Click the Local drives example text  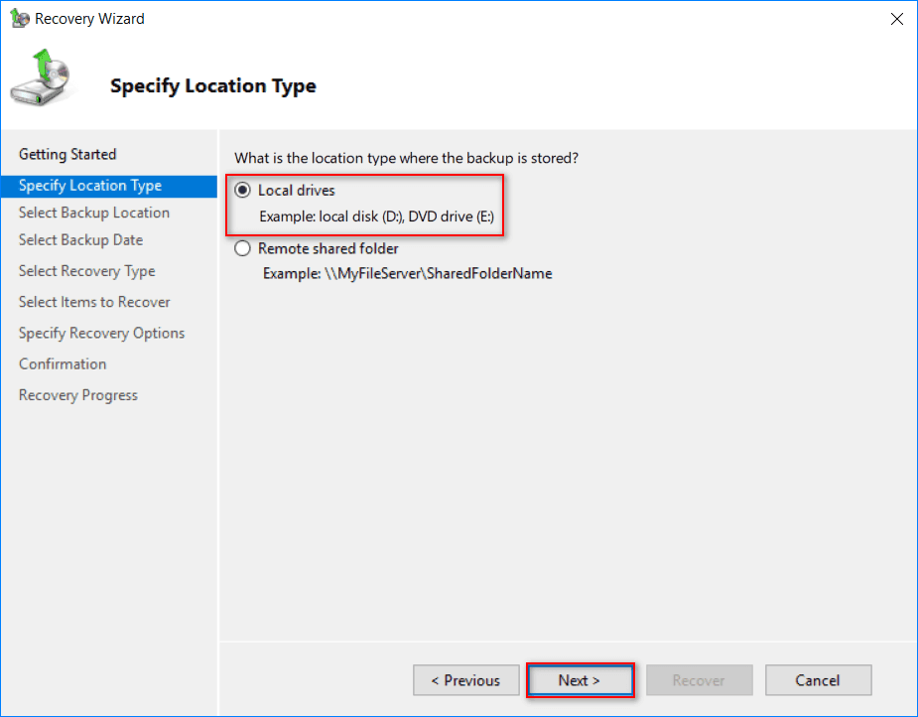[376, 215]
